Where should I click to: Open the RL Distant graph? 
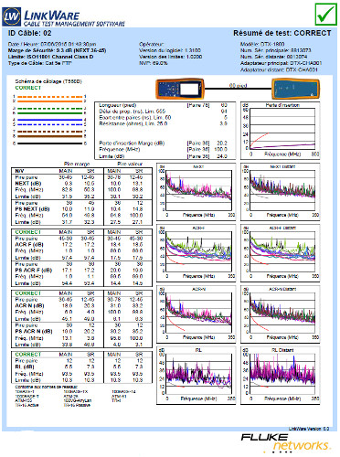281,376
